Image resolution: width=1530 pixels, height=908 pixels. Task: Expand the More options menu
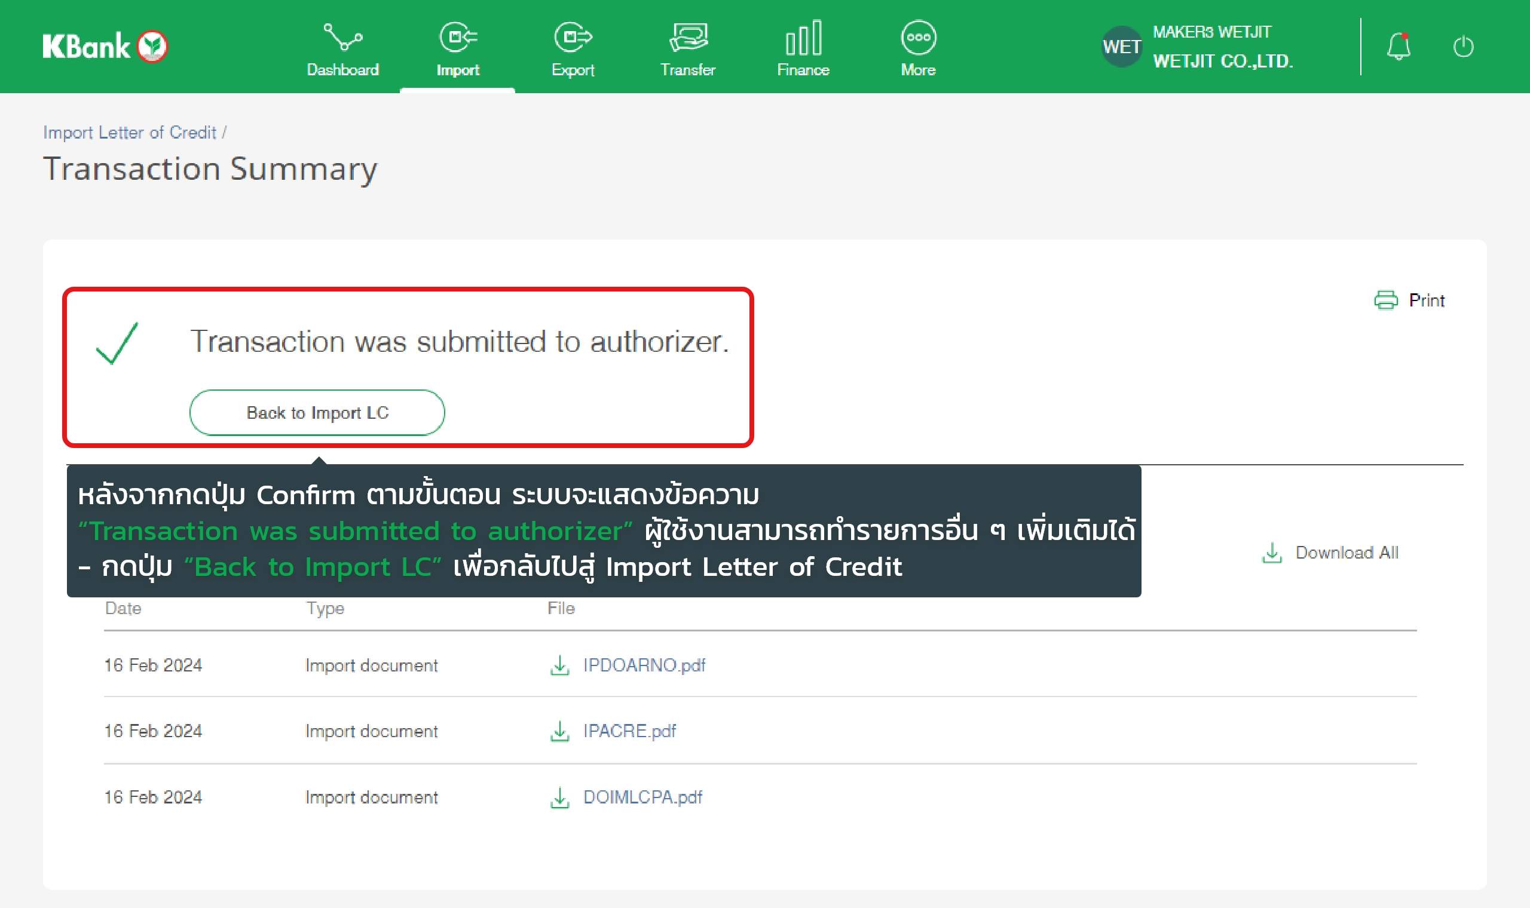click(918, 49)
